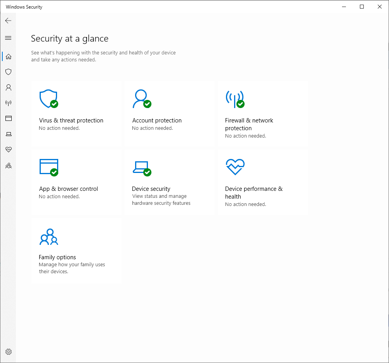Click the 'See what's happening' description text

click(x=103, y=56)
